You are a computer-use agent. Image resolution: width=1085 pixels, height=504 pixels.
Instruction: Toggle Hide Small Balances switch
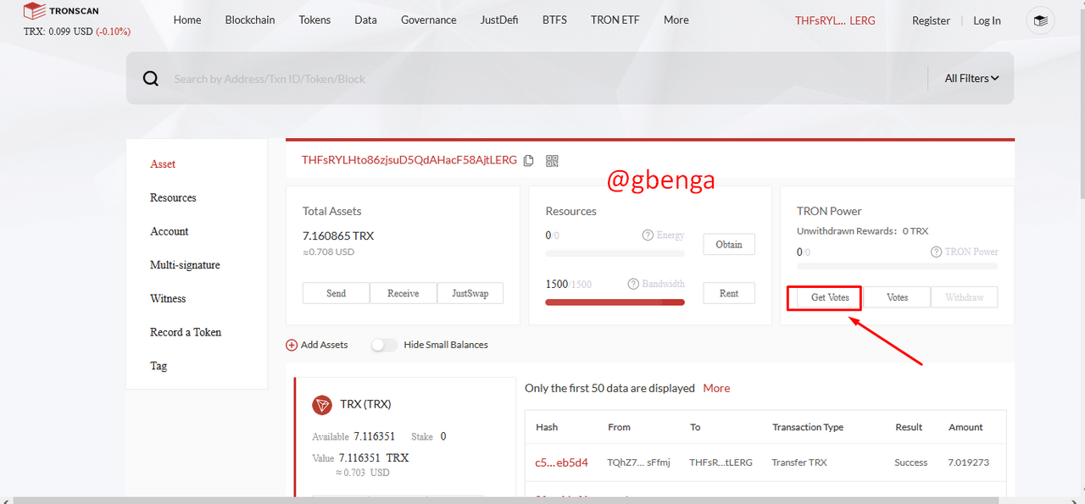pos(384,345)
